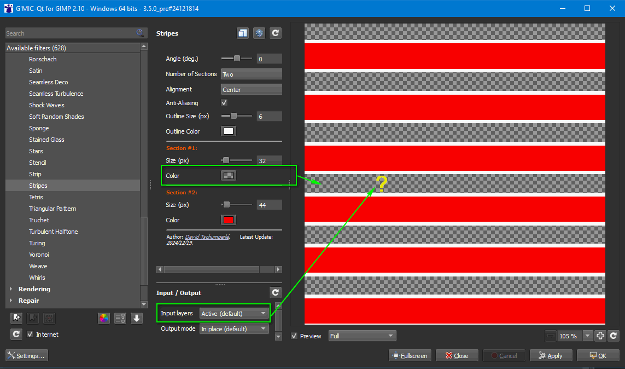
Task: Expand the Repair filter category
Action: (11, 301)
